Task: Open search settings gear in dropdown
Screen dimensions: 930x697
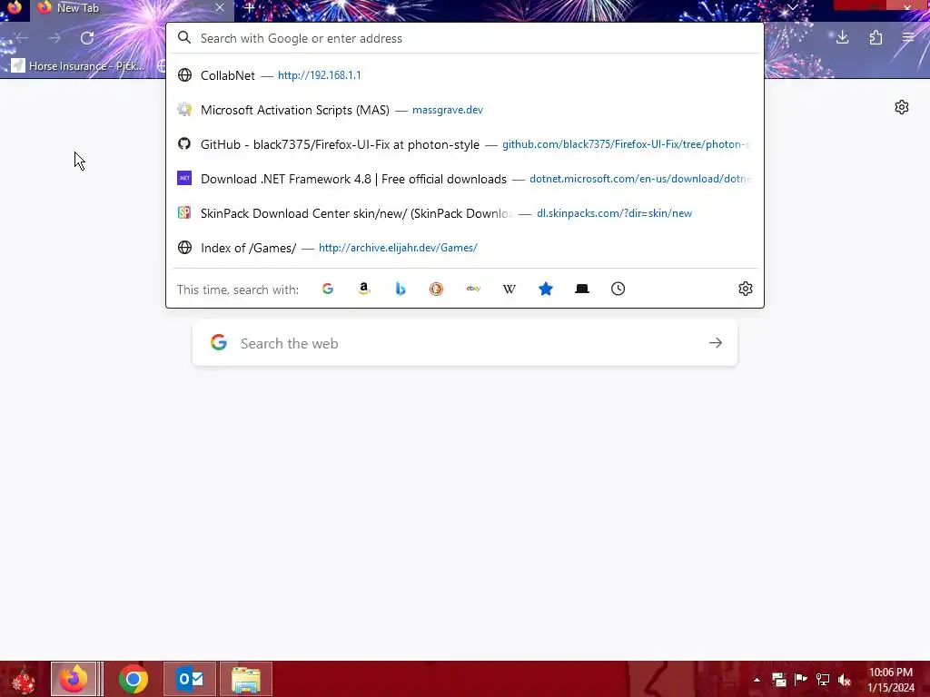Action: (x=746, y=289)
